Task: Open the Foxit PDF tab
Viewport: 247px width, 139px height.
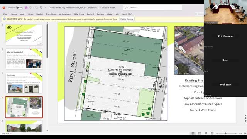Action: (127, 14)
